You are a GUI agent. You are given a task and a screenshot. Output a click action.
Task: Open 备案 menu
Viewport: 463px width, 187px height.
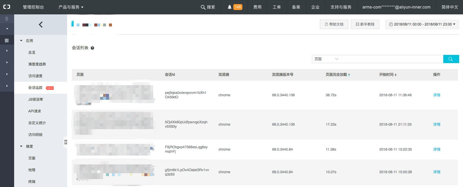(x=296, y=7)
